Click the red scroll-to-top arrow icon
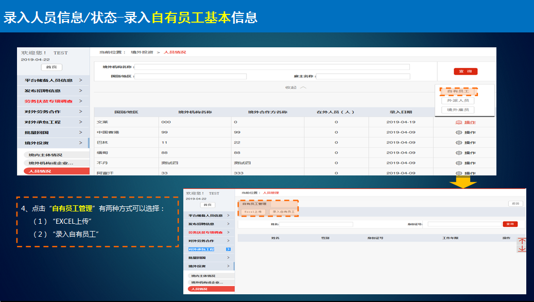The width and height of the screenshot is (534, 302). (522, 241)
